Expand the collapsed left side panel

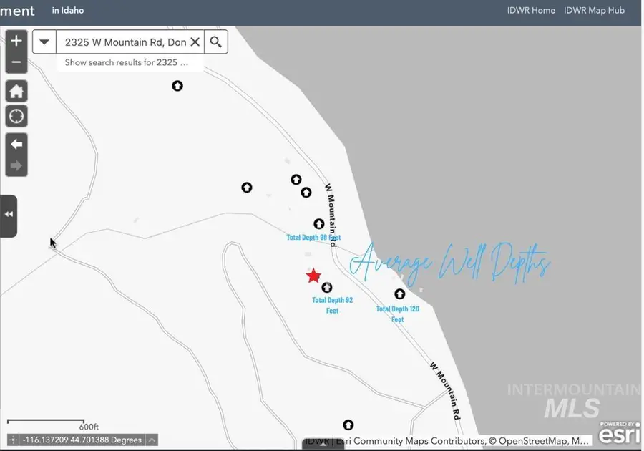click(9, 215)
